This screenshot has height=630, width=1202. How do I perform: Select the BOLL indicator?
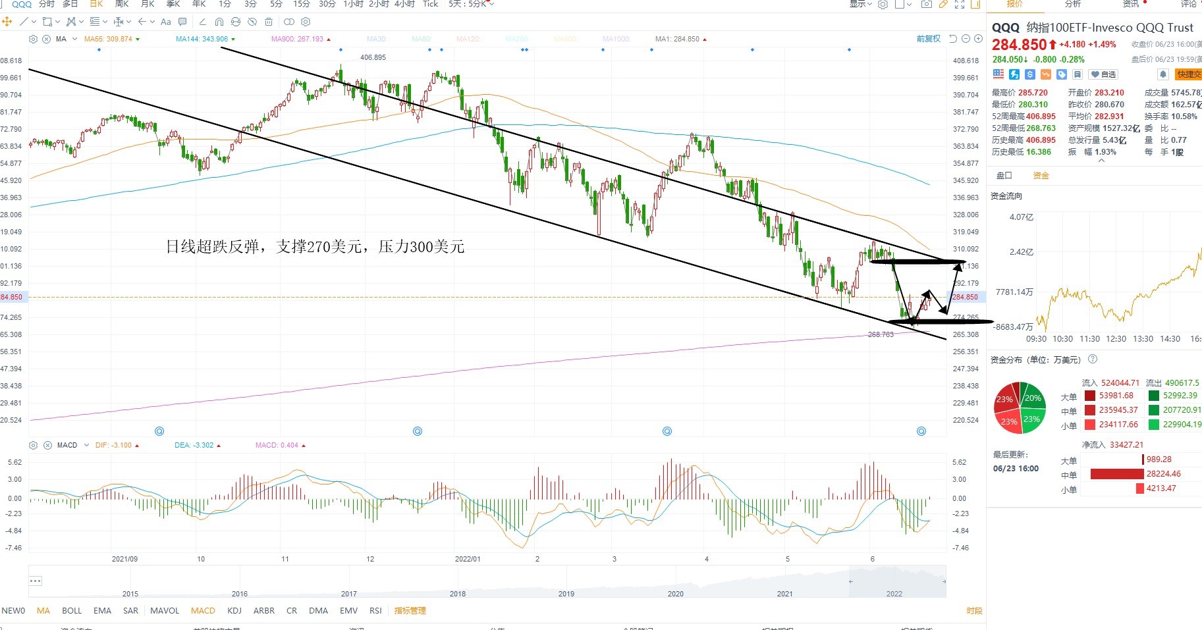pyautogui.click(x=72, y=611)
